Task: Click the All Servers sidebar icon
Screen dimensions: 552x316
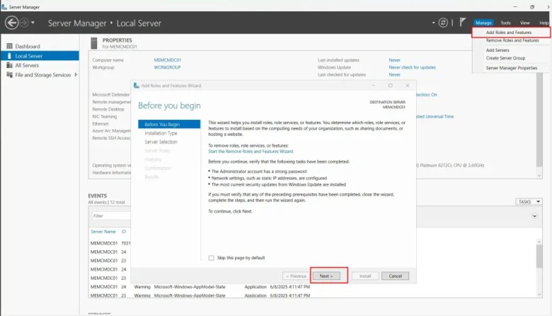Action: pos(9,65)
